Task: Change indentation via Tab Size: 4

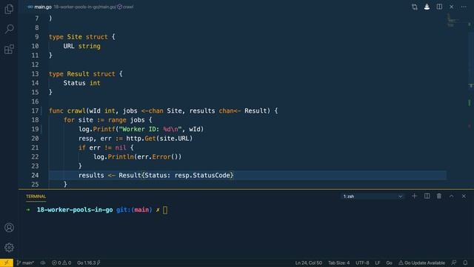Action: tap(338, 263)
